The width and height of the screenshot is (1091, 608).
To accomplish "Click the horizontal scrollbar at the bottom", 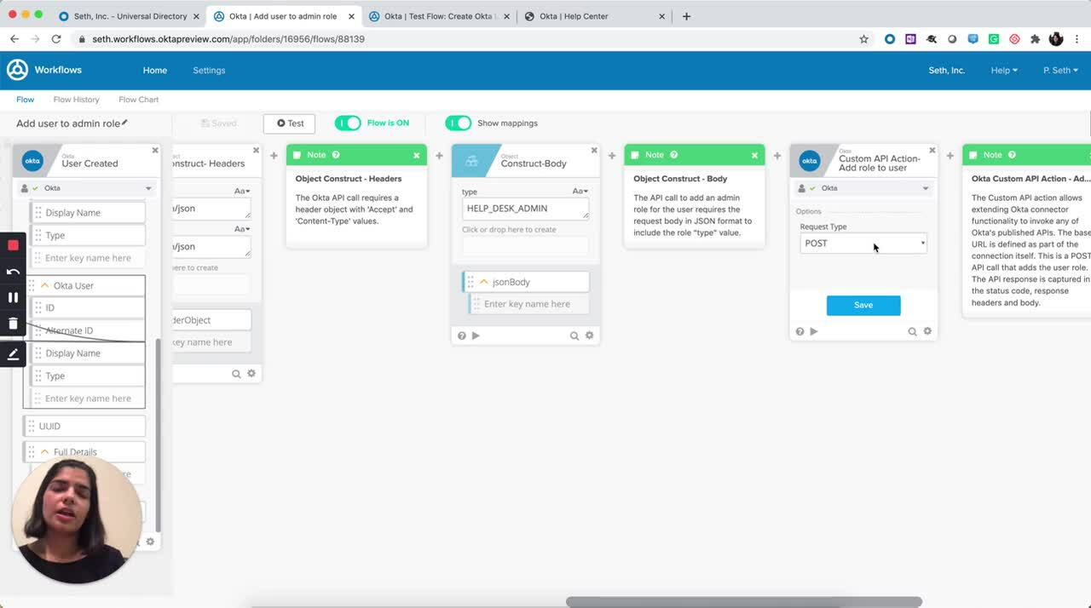I will (x=743, y=602).
